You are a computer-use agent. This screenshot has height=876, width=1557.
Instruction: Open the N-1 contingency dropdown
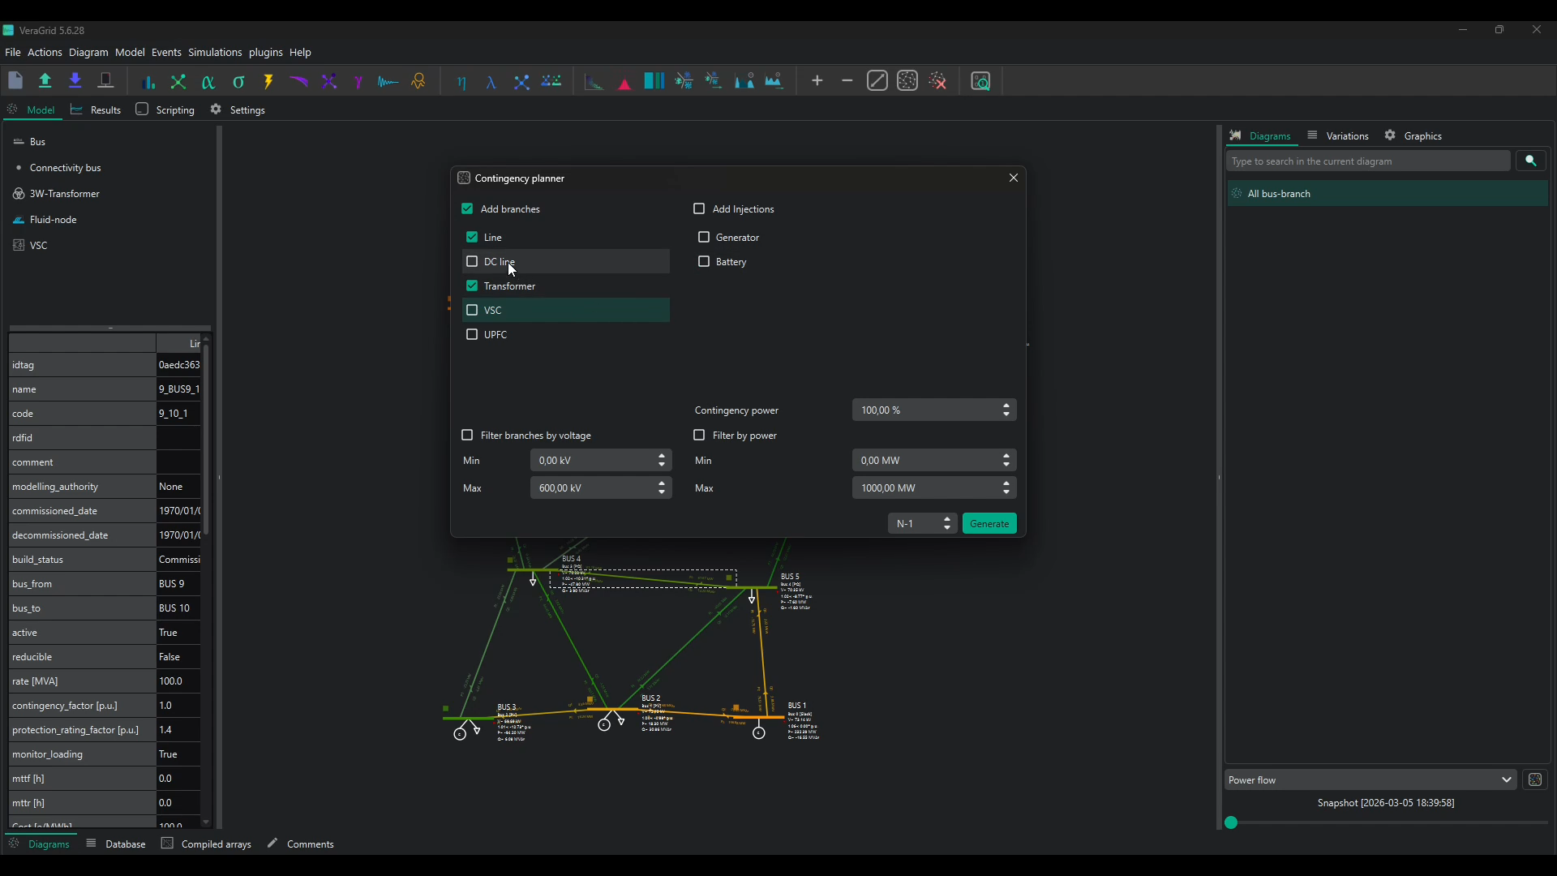tap(922, 523)
